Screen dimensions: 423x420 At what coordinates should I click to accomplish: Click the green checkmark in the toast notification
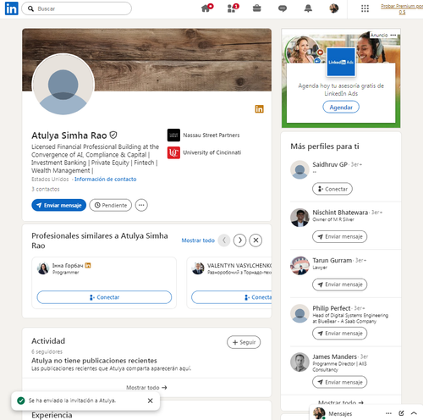[21, 401]
